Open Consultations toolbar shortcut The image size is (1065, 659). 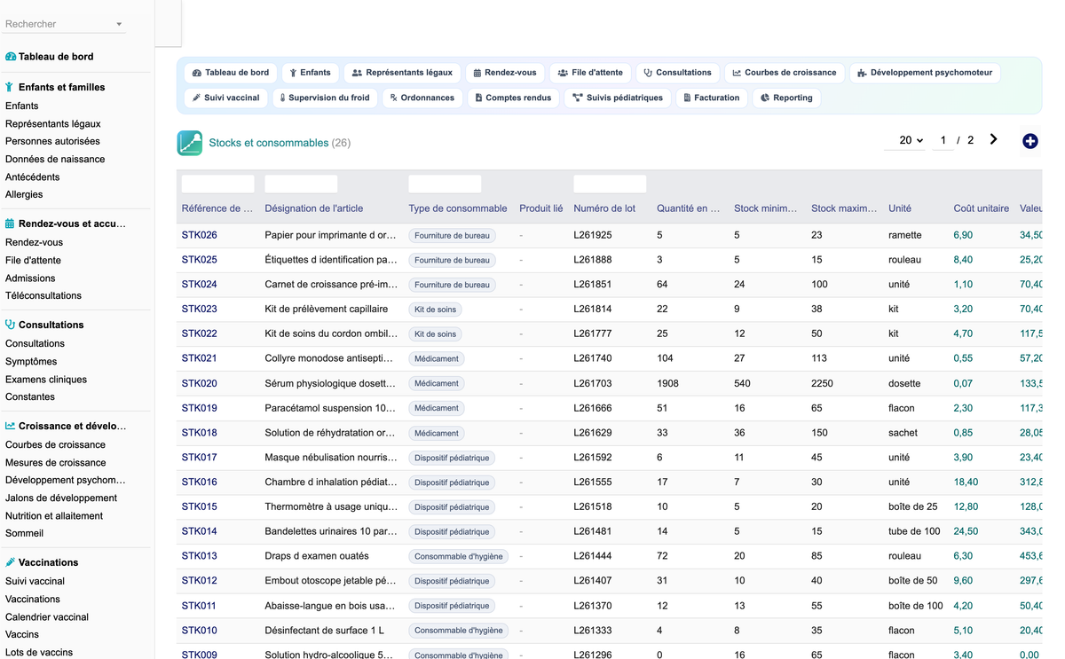tap(677, 73)
